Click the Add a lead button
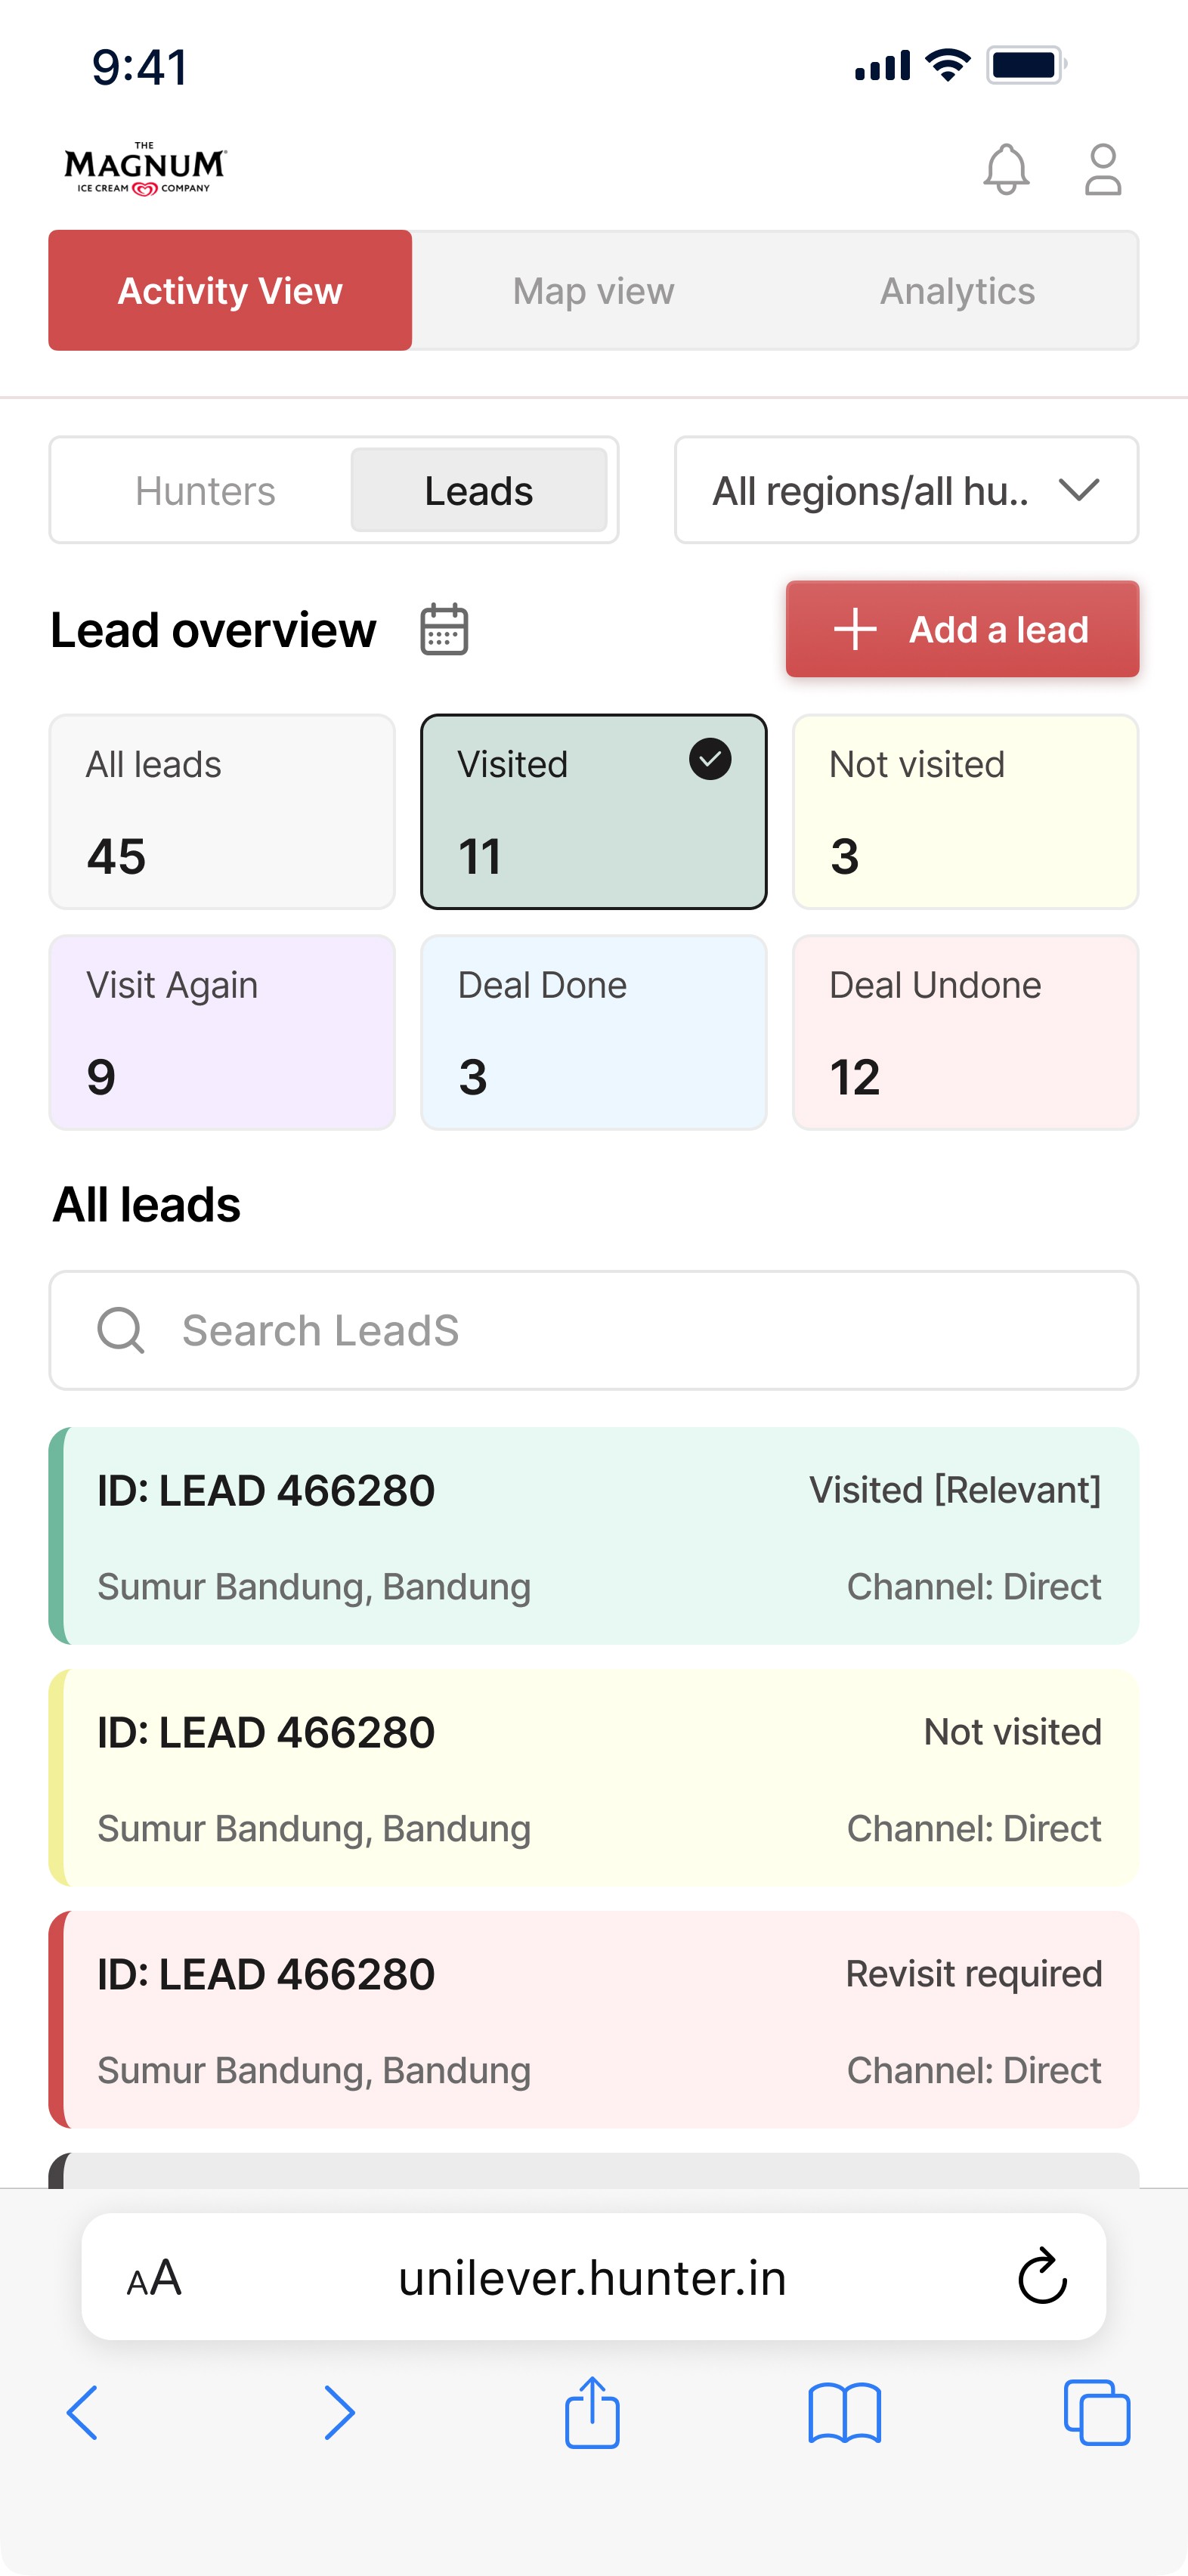Viewport: 1188px width, 2576px height. coord(962,629)
